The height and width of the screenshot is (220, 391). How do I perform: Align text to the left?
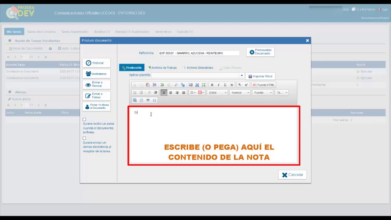(x=164, y=93)
